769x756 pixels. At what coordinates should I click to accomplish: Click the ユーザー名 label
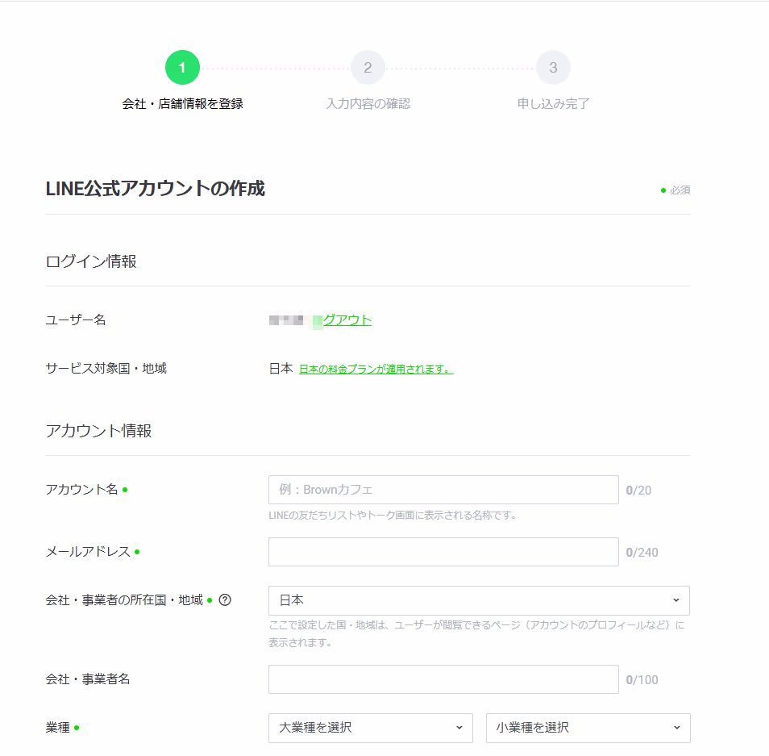76,320
